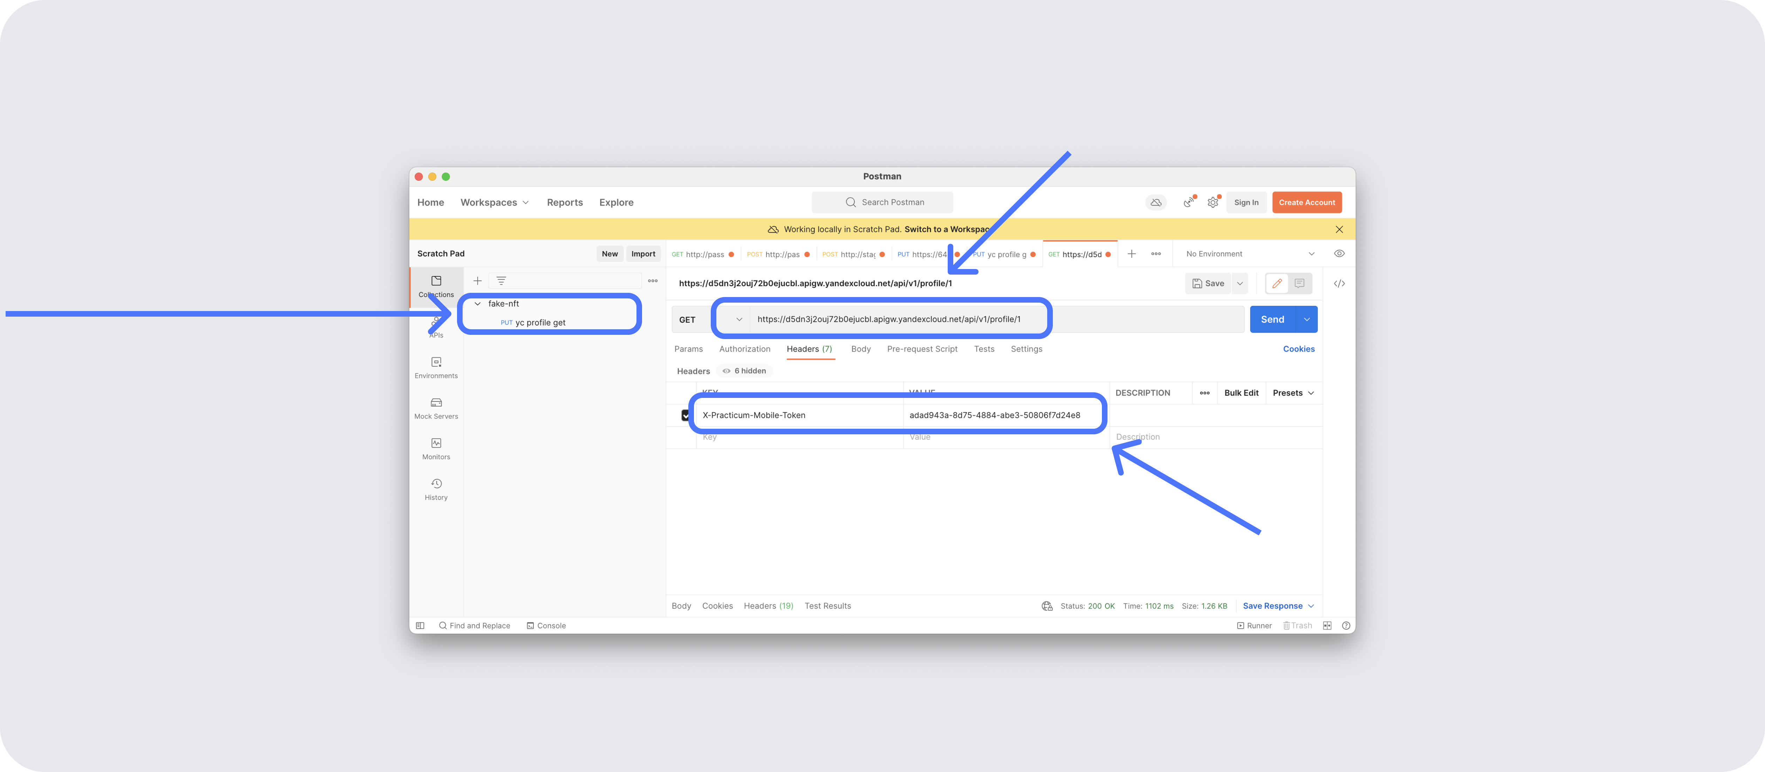
Task: Open the Reports menu
Action: click(x=565, y=203)
